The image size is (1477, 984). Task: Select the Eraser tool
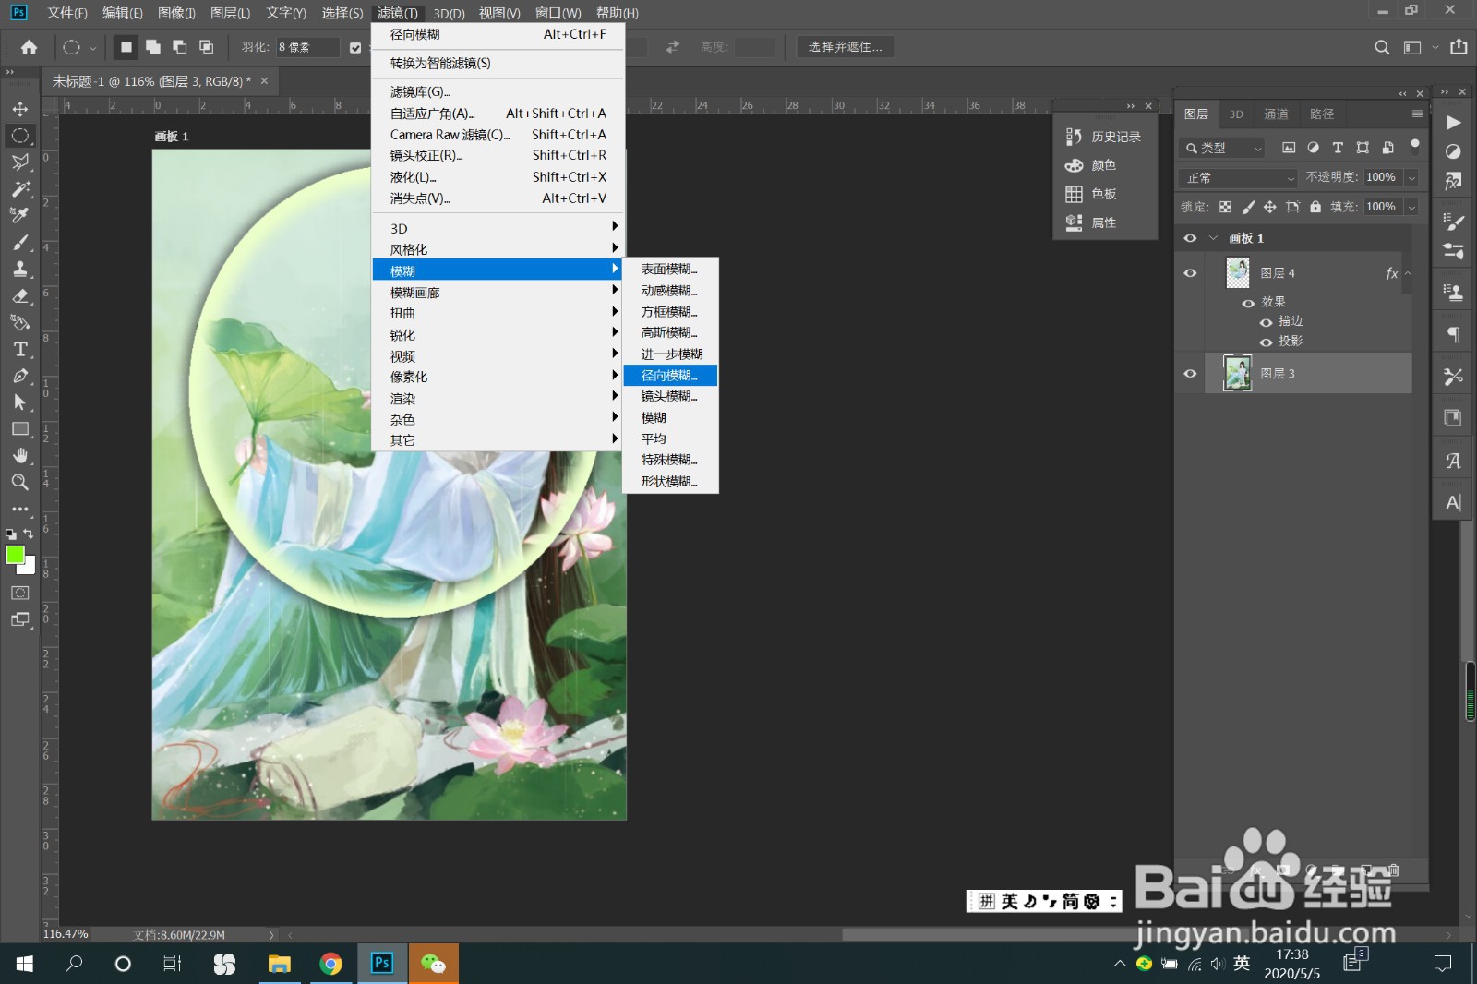(x=19, y=296)
